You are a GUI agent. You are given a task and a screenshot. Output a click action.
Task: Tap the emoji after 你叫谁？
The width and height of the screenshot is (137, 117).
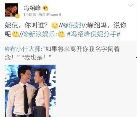click(55, 25)
